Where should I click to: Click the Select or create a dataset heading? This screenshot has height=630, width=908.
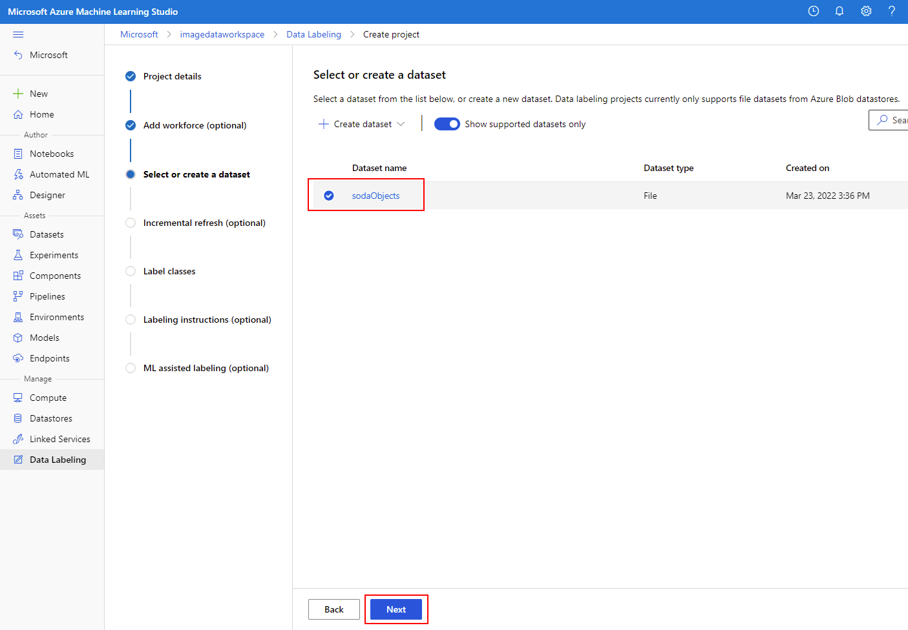pos(379,75)
